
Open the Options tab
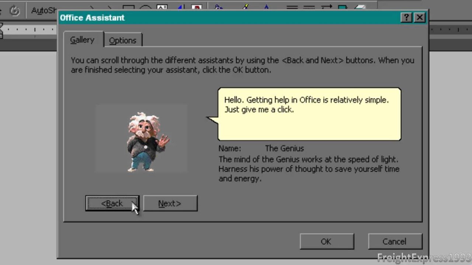pyautogui.click(x=123, y=40)
